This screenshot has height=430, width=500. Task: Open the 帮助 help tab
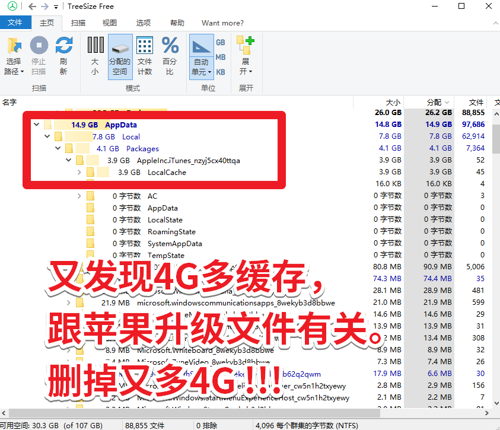(x=177, y=23)
